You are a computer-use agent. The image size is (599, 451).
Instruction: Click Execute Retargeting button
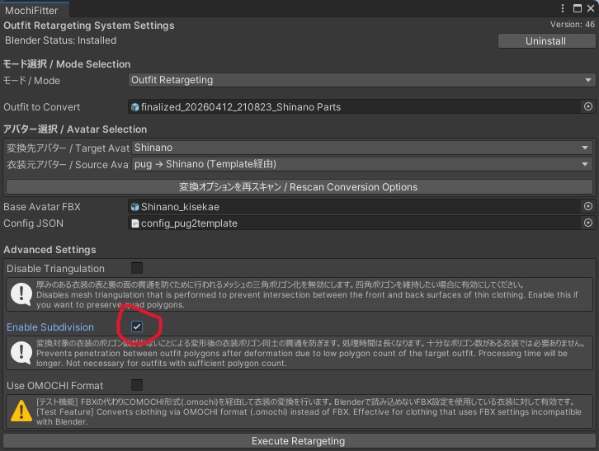(x=299, y=440)
